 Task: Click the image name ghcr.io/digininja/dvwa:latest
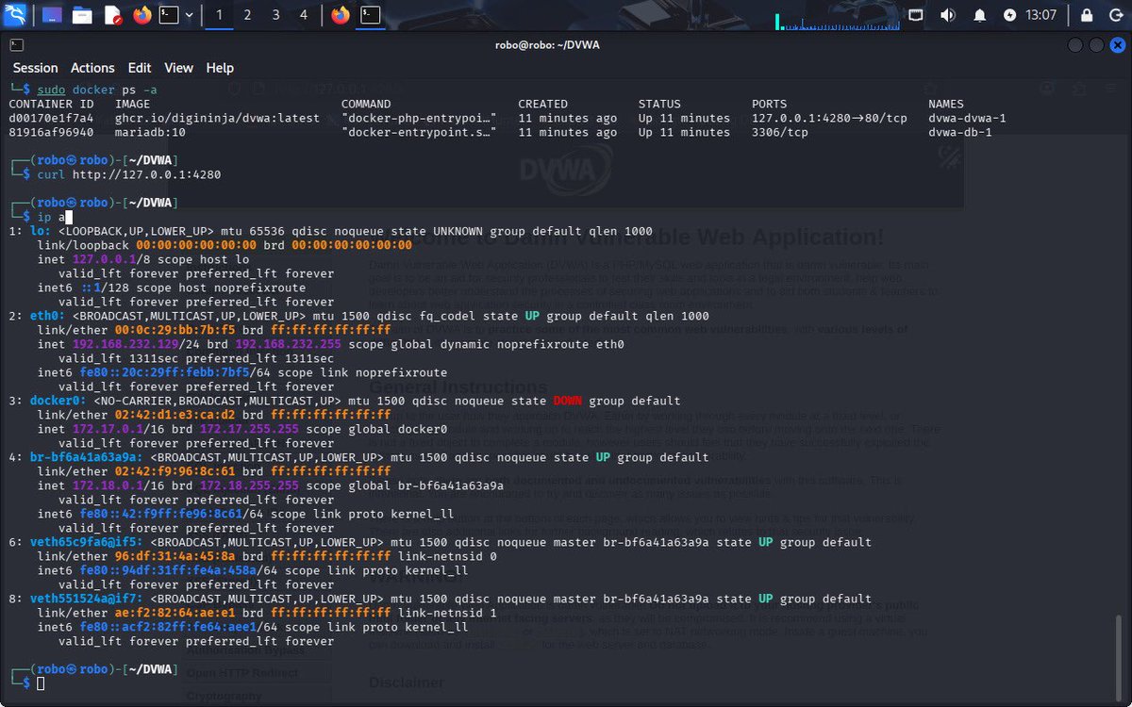(x=217, y=118)
